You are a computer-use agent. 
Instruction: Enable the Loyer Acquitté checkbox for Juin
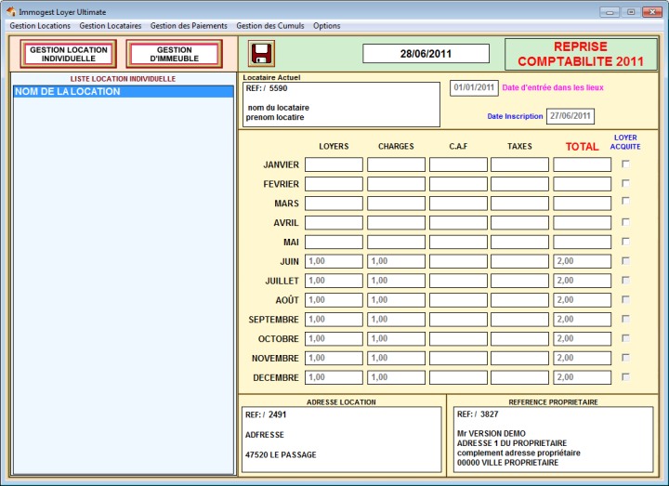point(625,261)
